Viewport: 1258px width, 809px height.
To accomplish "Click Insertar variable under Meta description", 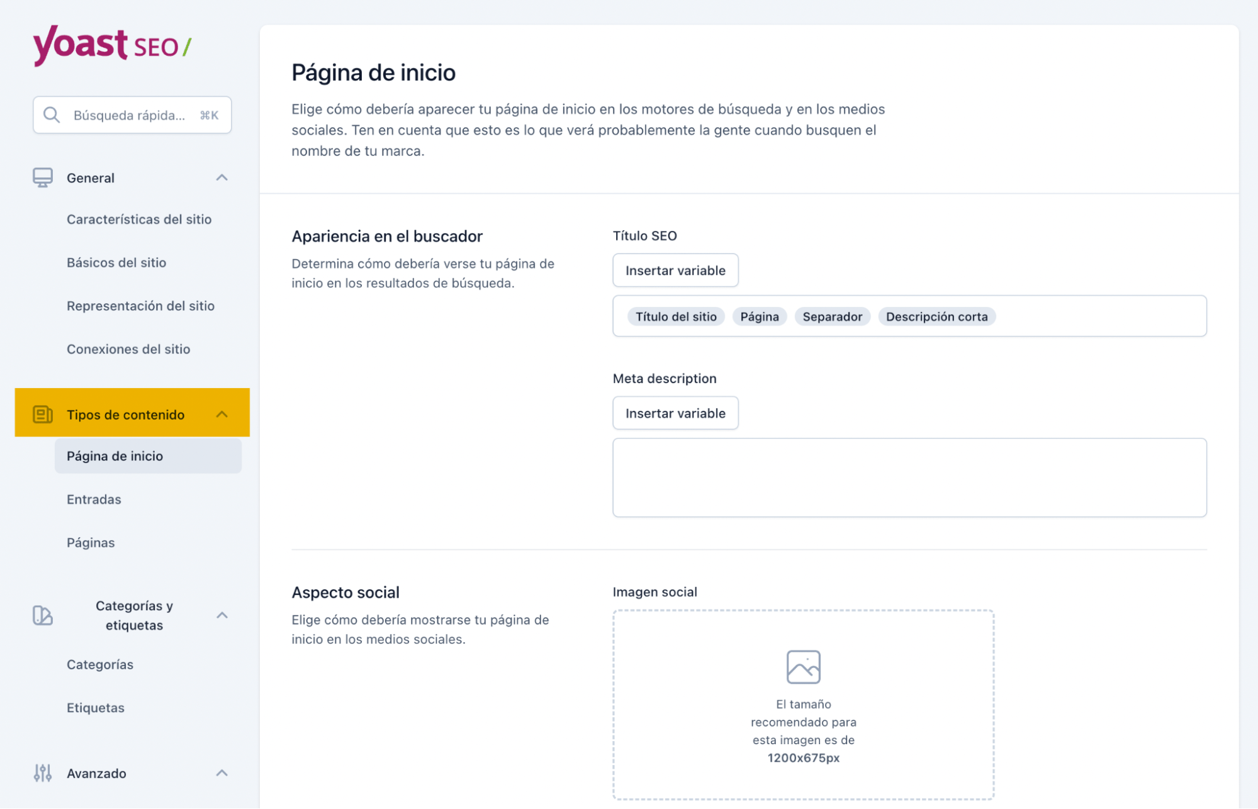I will click(675, 413).
